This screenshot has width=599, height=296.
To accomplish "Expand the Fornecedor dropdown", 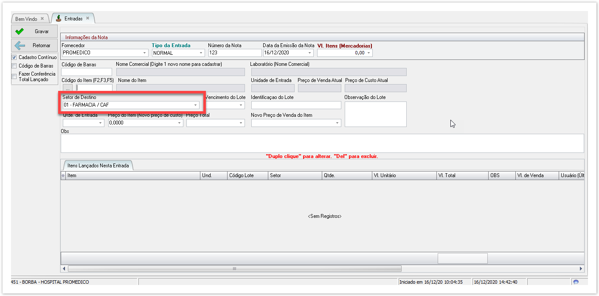I will click(145, 53).
